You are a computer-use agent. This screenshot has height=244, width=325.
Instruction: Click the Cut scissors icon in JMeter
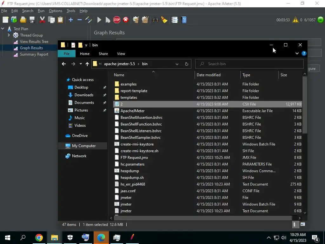click(x=42, y=20)
